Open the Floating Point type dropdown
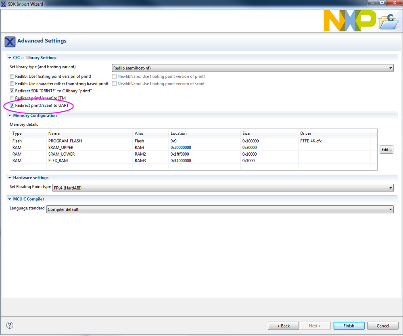The width and height of the screenshot is (403, 336). point(223,188)
